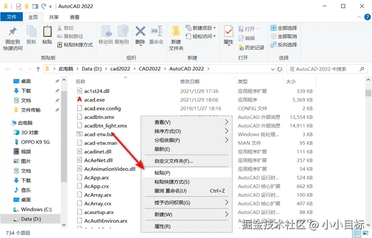Customize quick access toolbar dropdown arrow
This screenshot has width=372, height=238.
51,6
